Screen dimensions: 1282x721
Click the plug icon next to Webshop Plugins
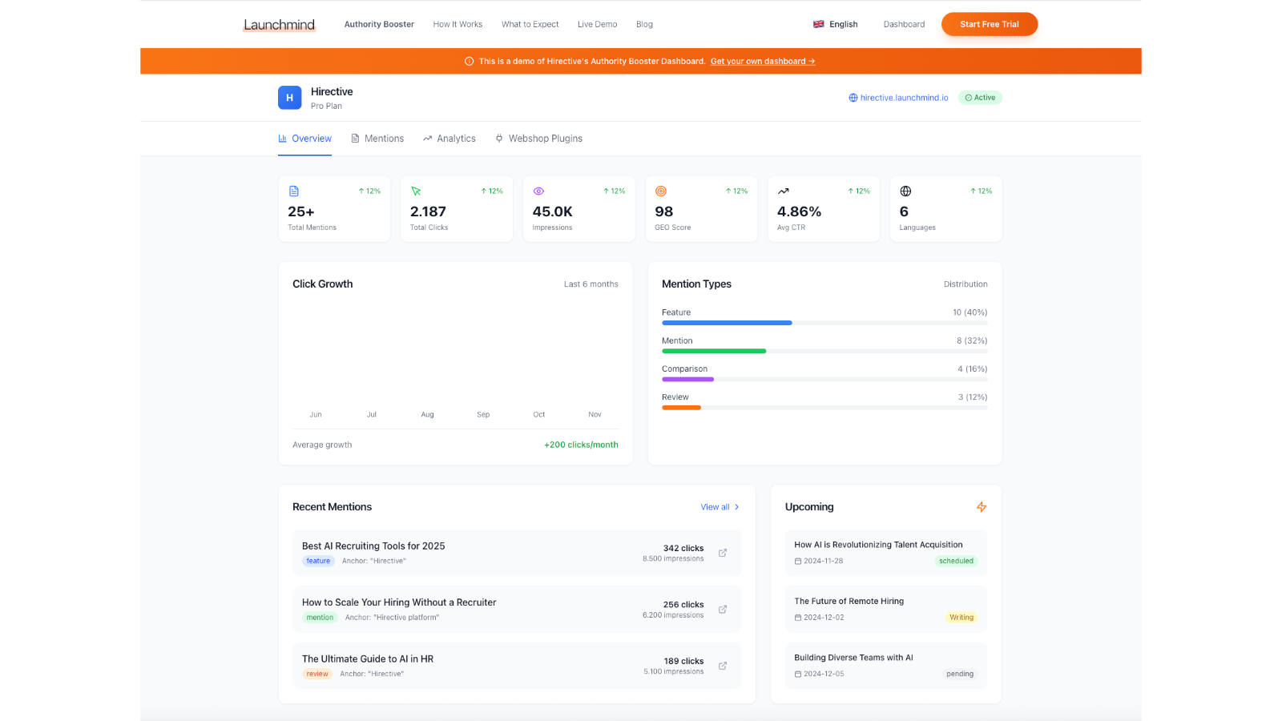(498, 138)
